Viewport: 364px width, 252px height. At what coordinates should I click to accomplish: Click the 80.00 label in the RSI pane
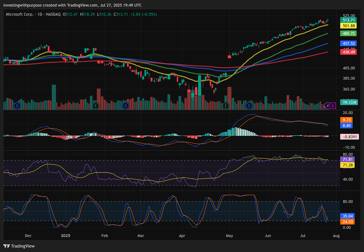point(348,154)
